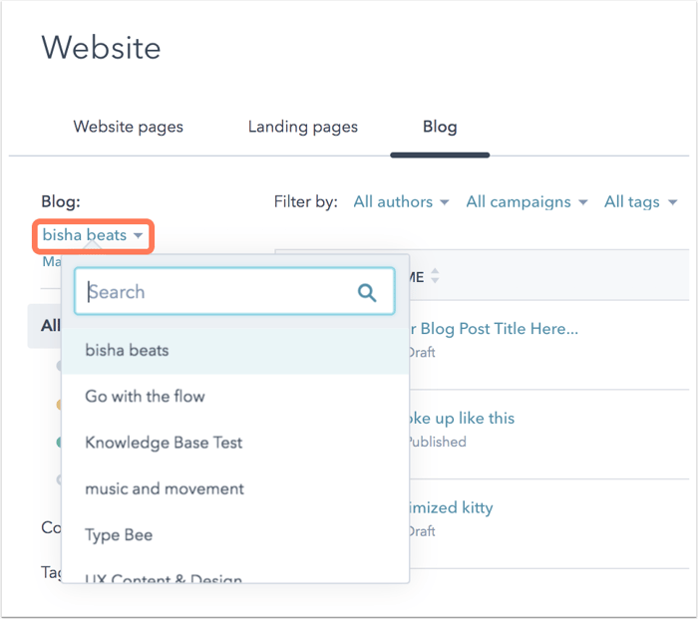Click into the blog Search field

pyautogui.click(x=234, y=291)
